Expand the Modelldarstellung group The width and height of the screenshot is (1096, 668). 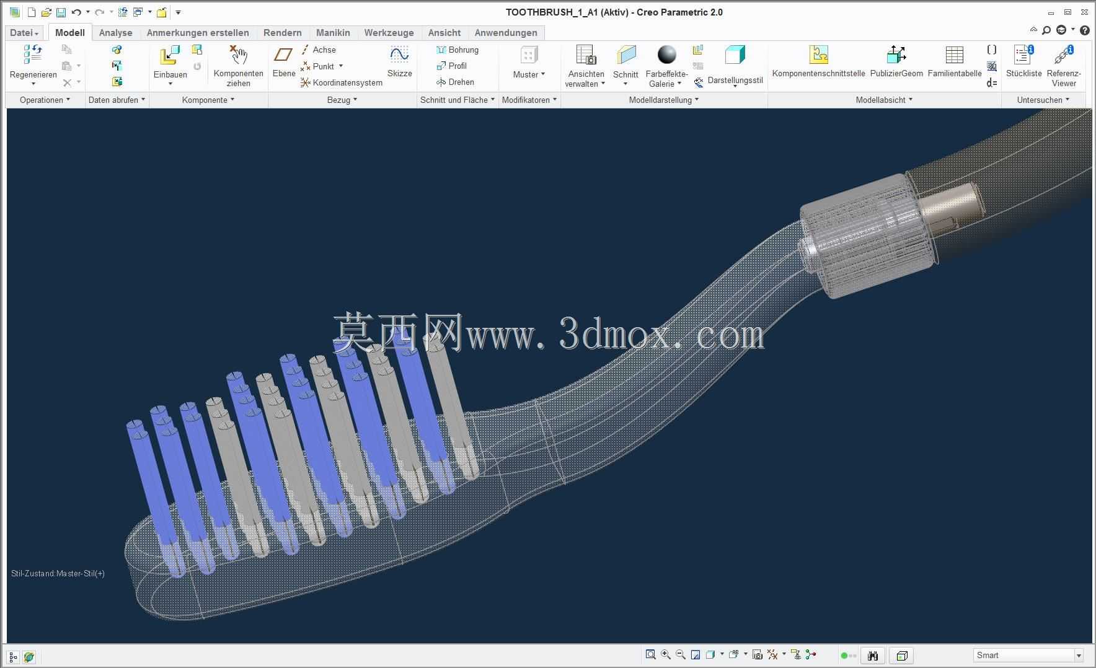[664, 100]
